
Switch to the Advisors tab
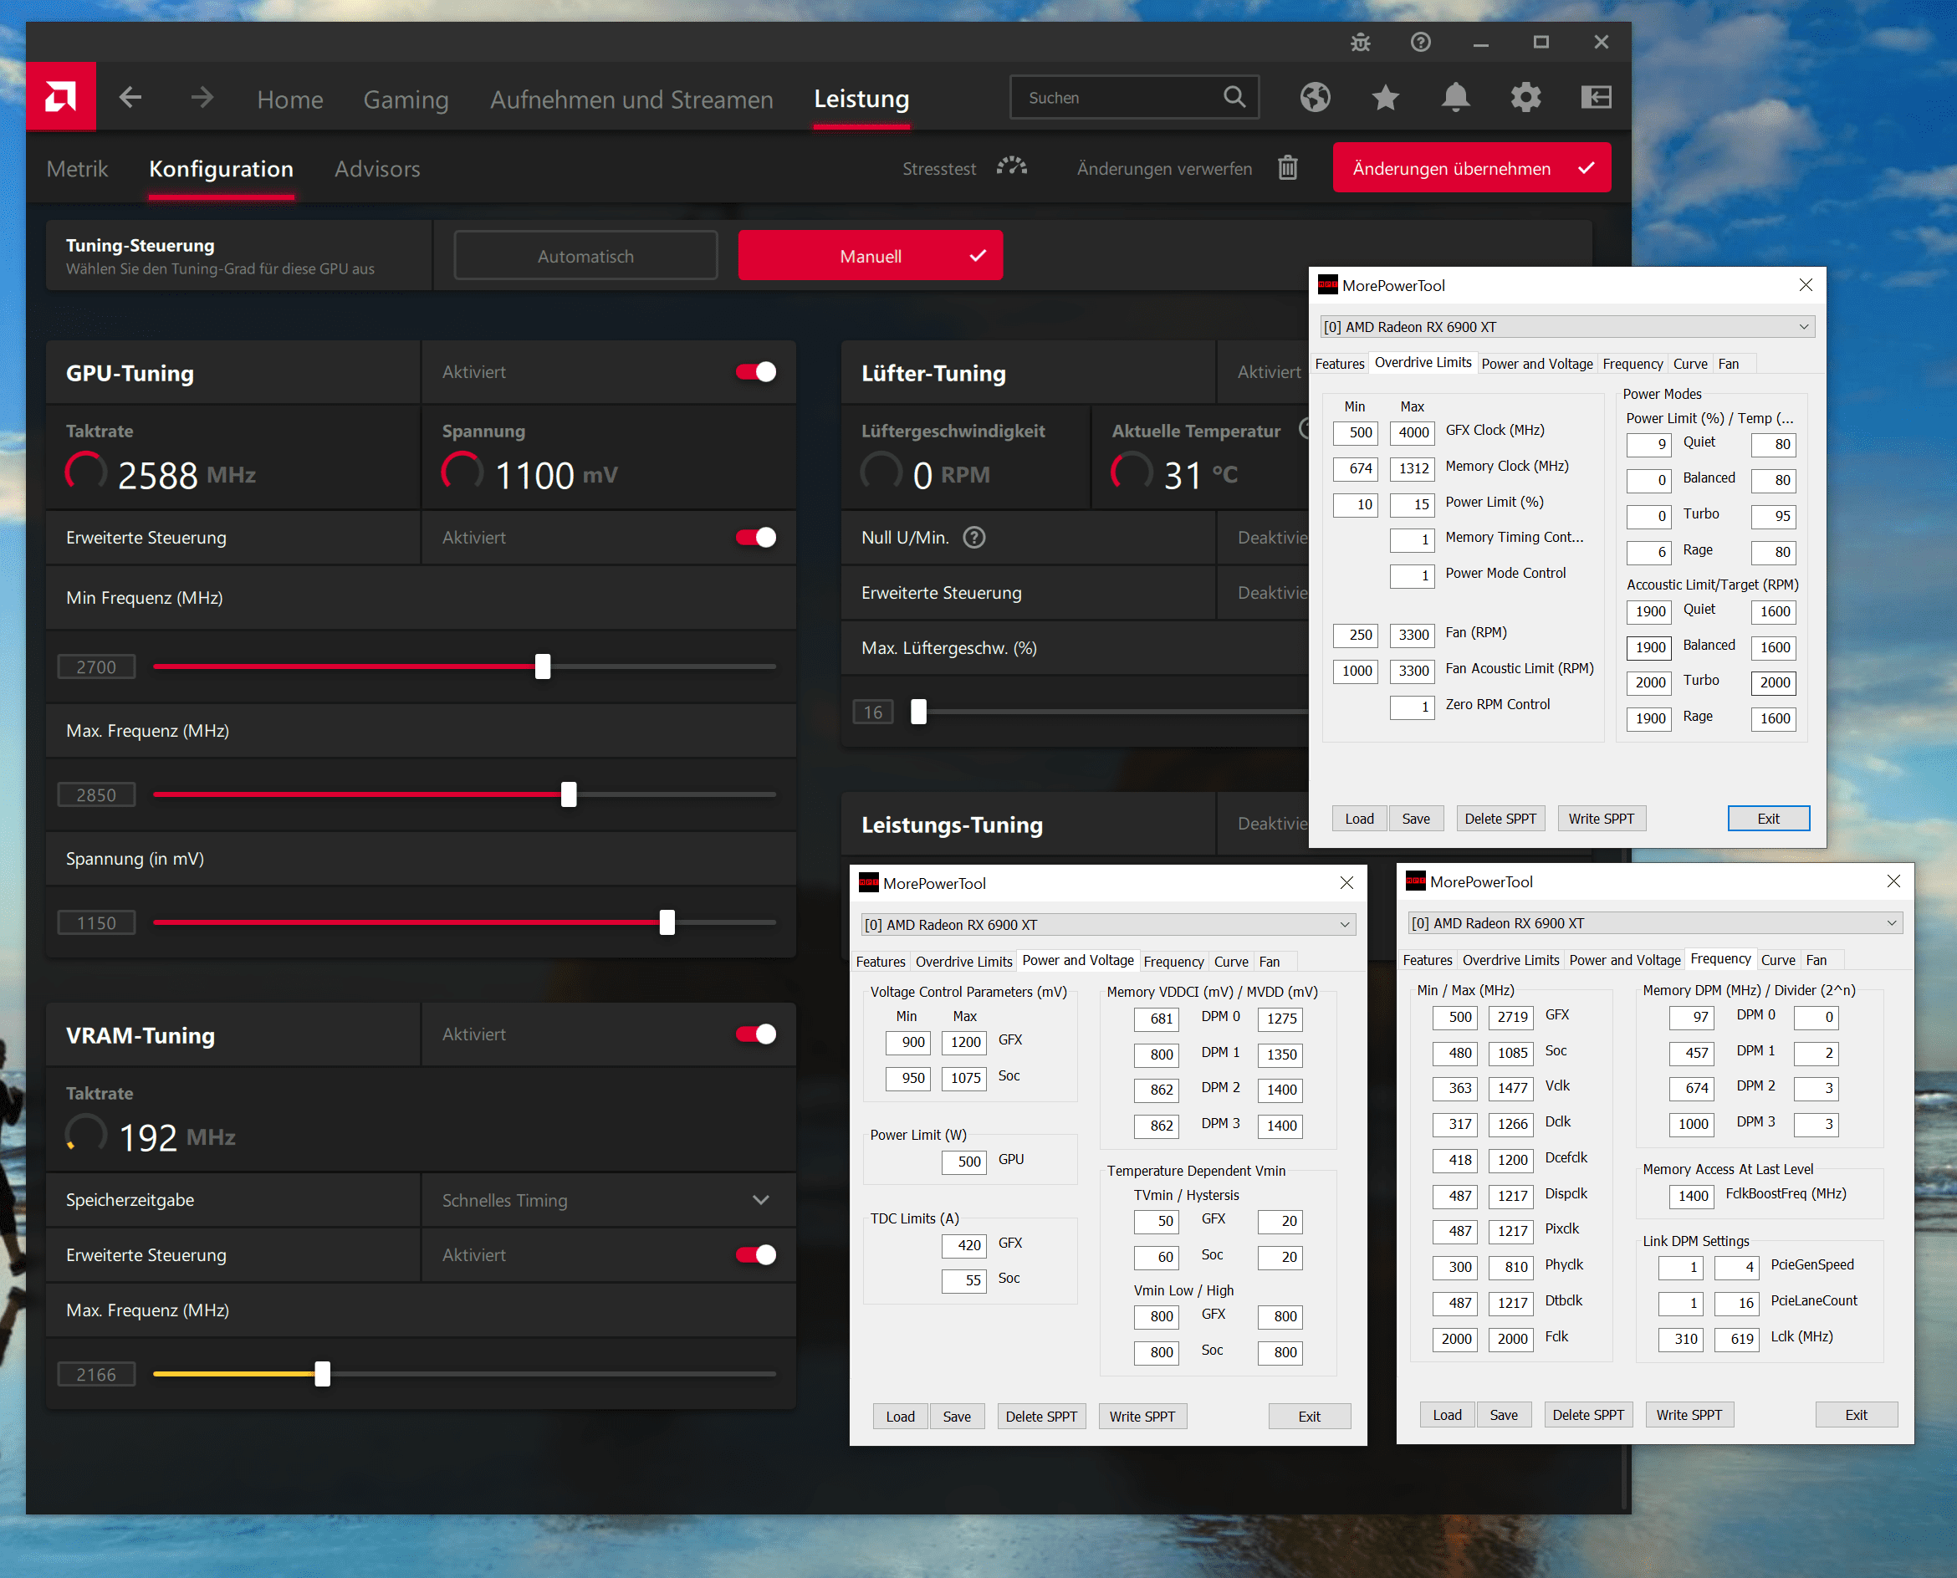click(377, 169)
